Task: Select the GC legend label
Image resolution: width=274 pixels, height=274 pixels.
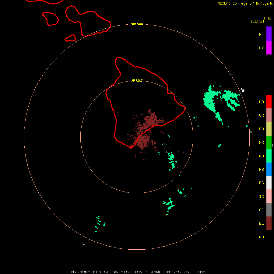Action: [x=261, y=210]
